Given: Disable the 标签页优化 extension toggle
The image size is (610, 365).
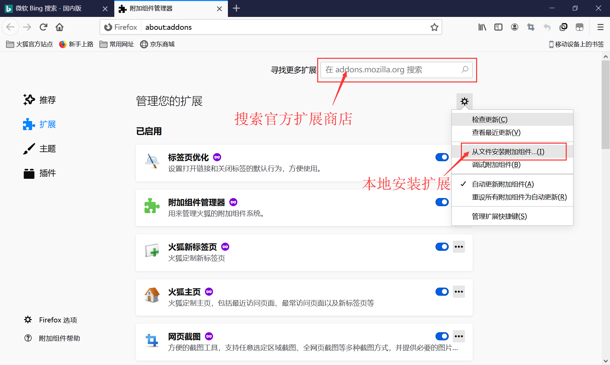Looking at the screenshot, I should pos(442,157).
